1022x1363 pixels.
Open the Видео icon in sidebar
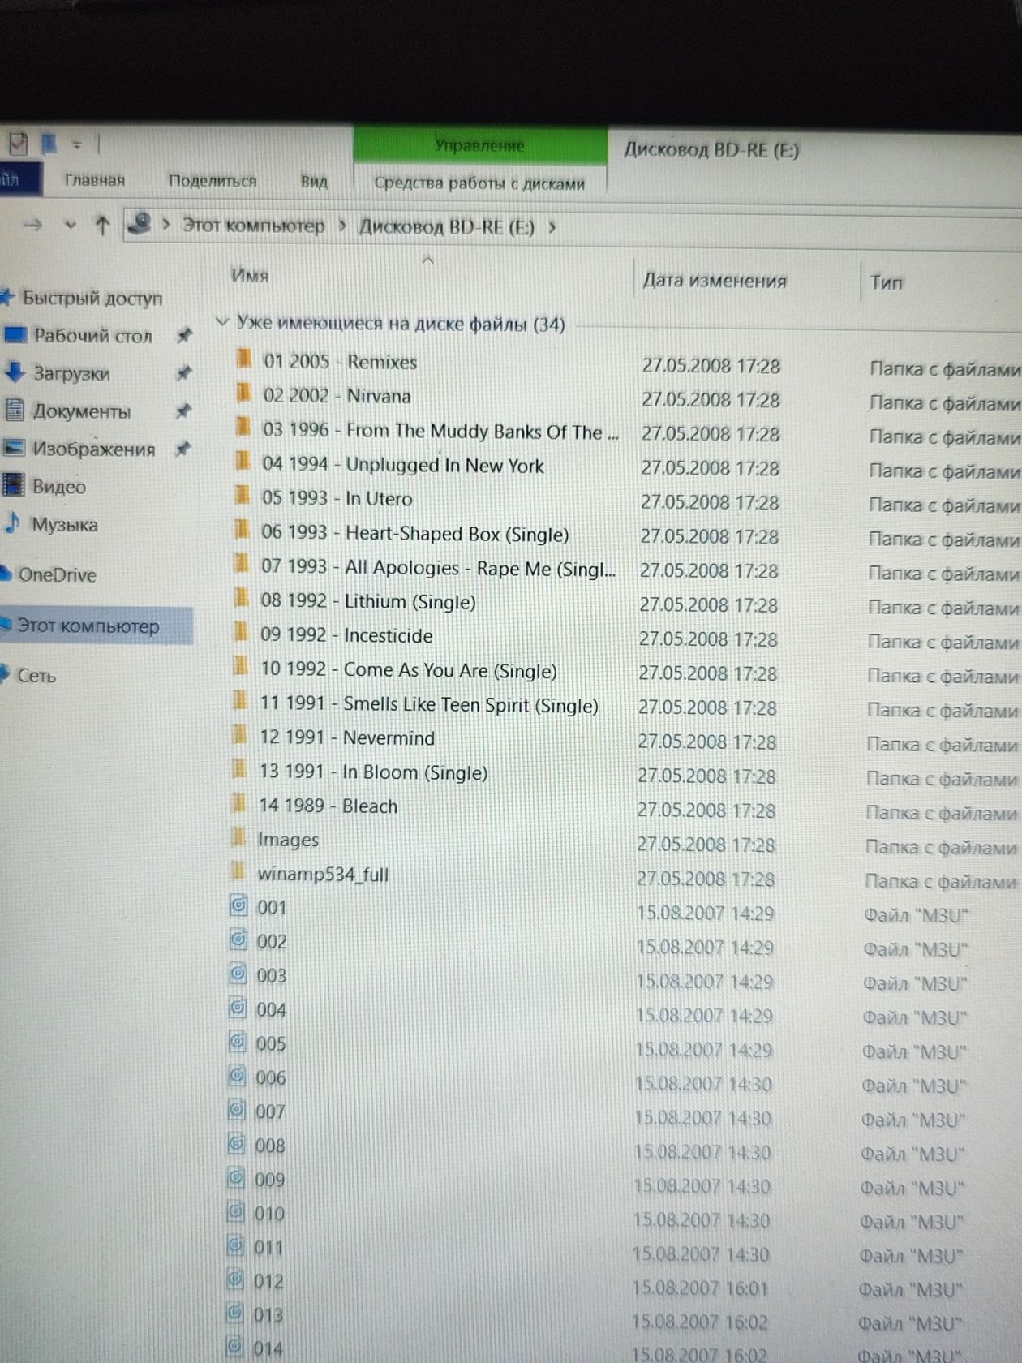[14, 485]
